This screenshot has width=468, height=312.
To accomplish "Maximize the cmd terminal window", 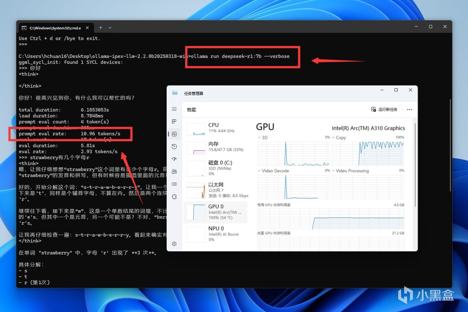I will [430, 27].
